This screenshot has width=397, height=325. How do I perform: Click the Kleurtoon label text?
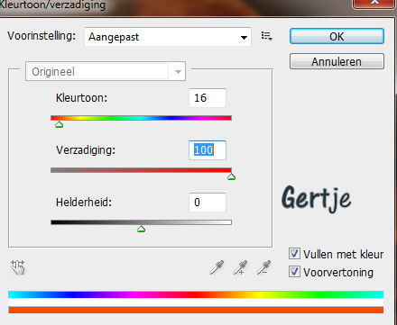[x=81, y=98]
